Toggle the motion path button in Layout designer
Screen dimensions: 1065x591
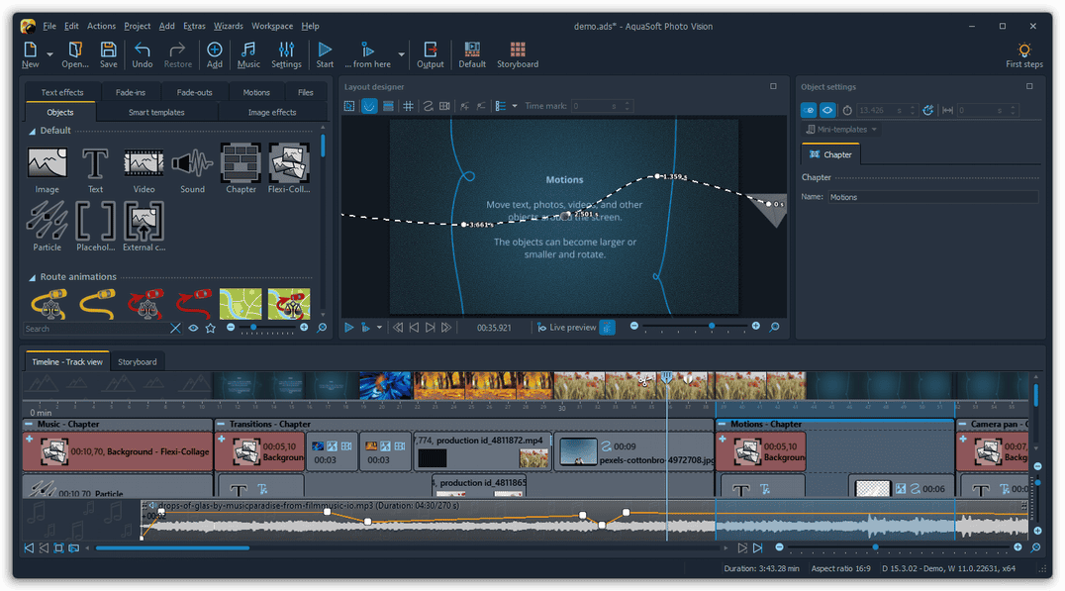(x=369, y=106)
